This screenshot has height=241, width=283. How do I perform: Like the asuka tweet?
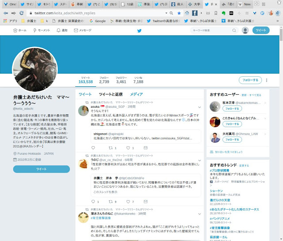[x=128, y=148]
